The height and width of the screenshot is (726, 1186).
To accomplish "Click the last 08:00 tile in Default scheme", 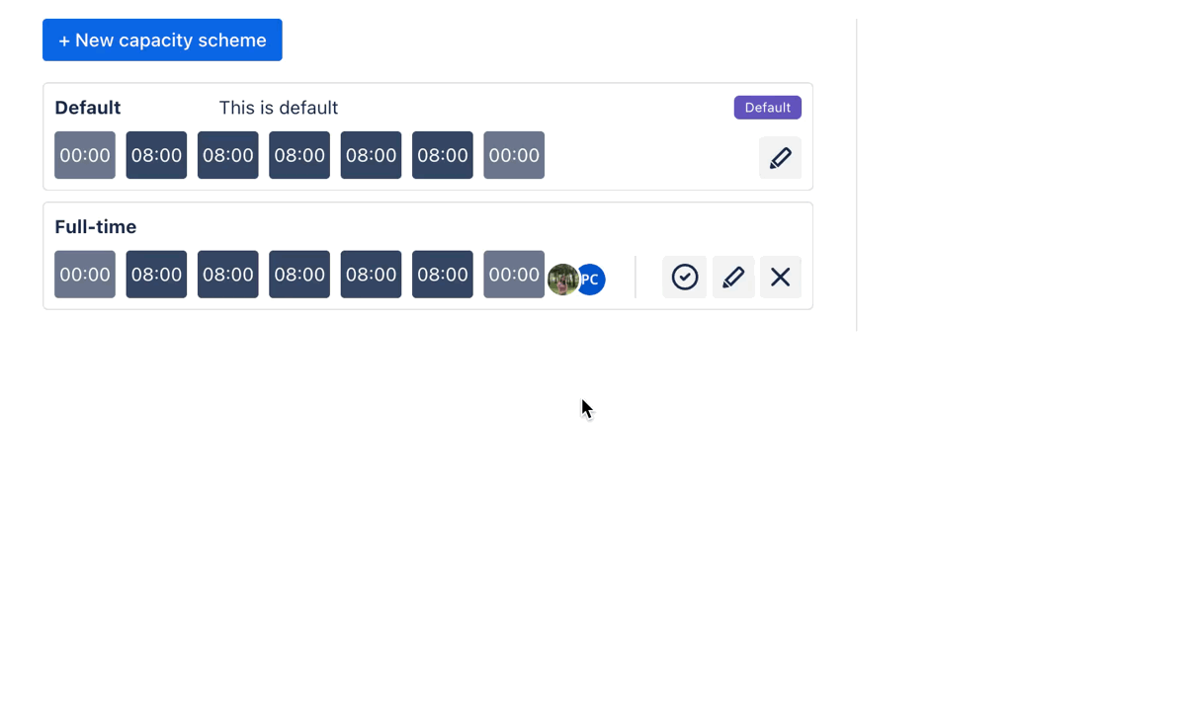I will coord(442,155).
